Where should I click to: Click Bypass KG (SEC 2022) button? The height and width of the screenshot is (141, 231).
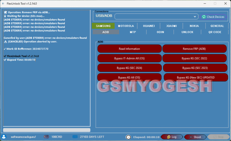(x=195, y=58)
